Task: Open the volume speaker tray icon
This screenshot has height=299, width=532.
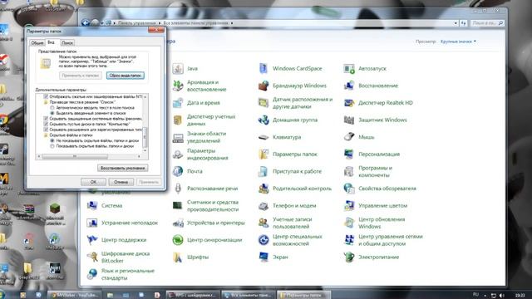Action: tap(502, 296)
